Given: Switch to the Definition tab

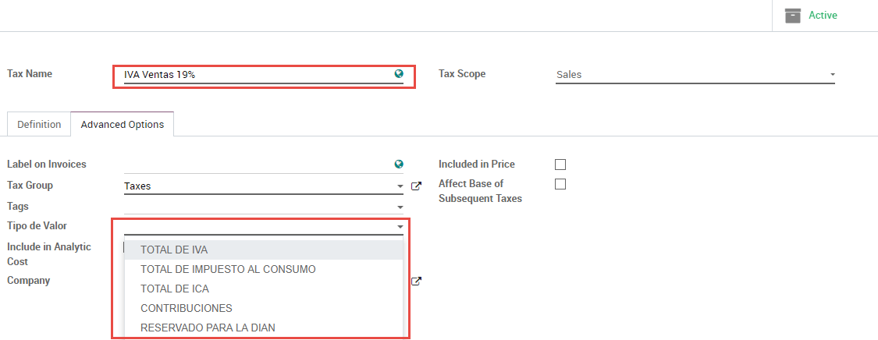Looking at the screenshot, I should [x=39, y=125].
